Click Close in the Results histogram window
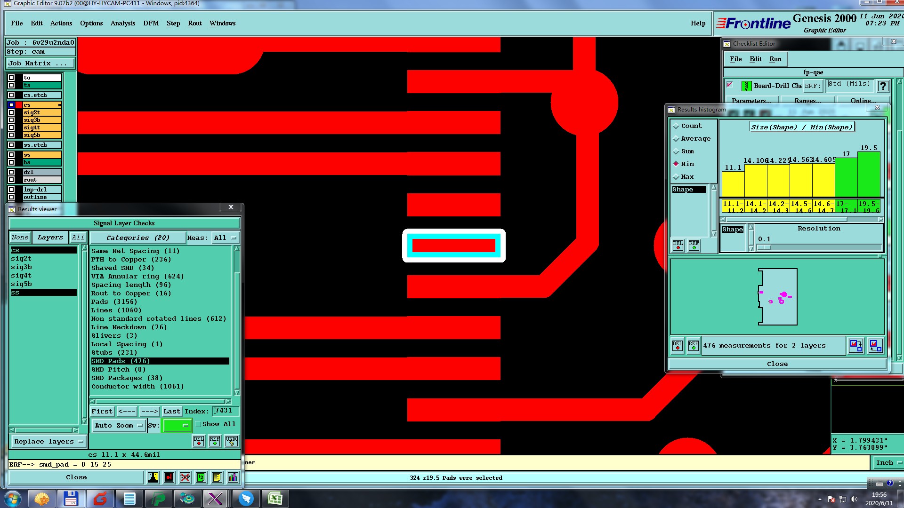This screenshot has width=904, height=508. (x=777, y=364)
